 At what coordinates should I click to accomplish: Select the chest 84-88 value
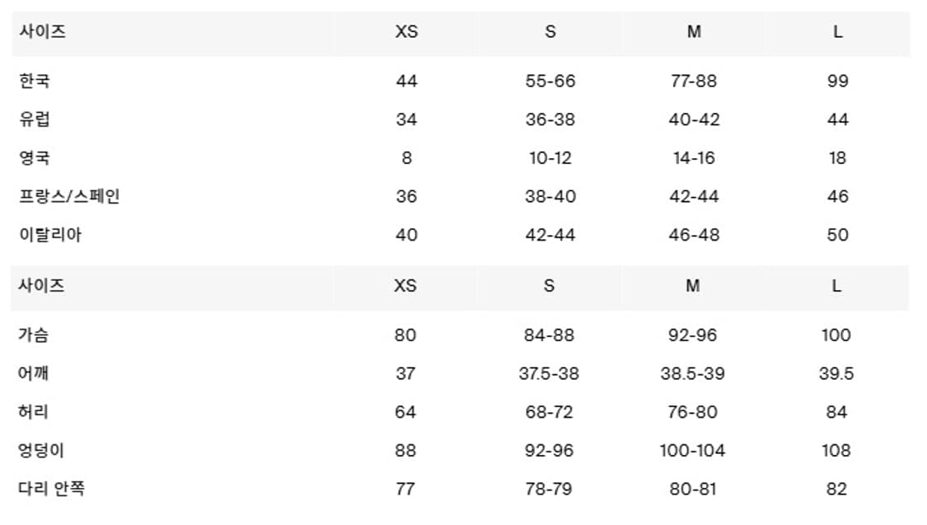coord(549,335)
